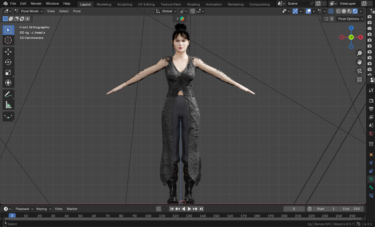Image resolution: width=375 pixels, height=227 pixels.
Task: Choose the Measure tool
Action: [x=8, y=105]
